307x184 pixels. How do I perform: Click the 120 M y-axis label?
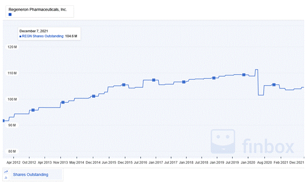(x=12, y=47)
